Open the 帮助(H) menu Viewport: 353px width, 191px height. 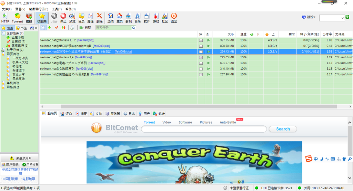point(70,9)
